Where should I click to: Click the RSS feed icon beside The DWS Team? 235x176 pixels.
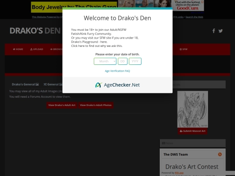point(220,154)
